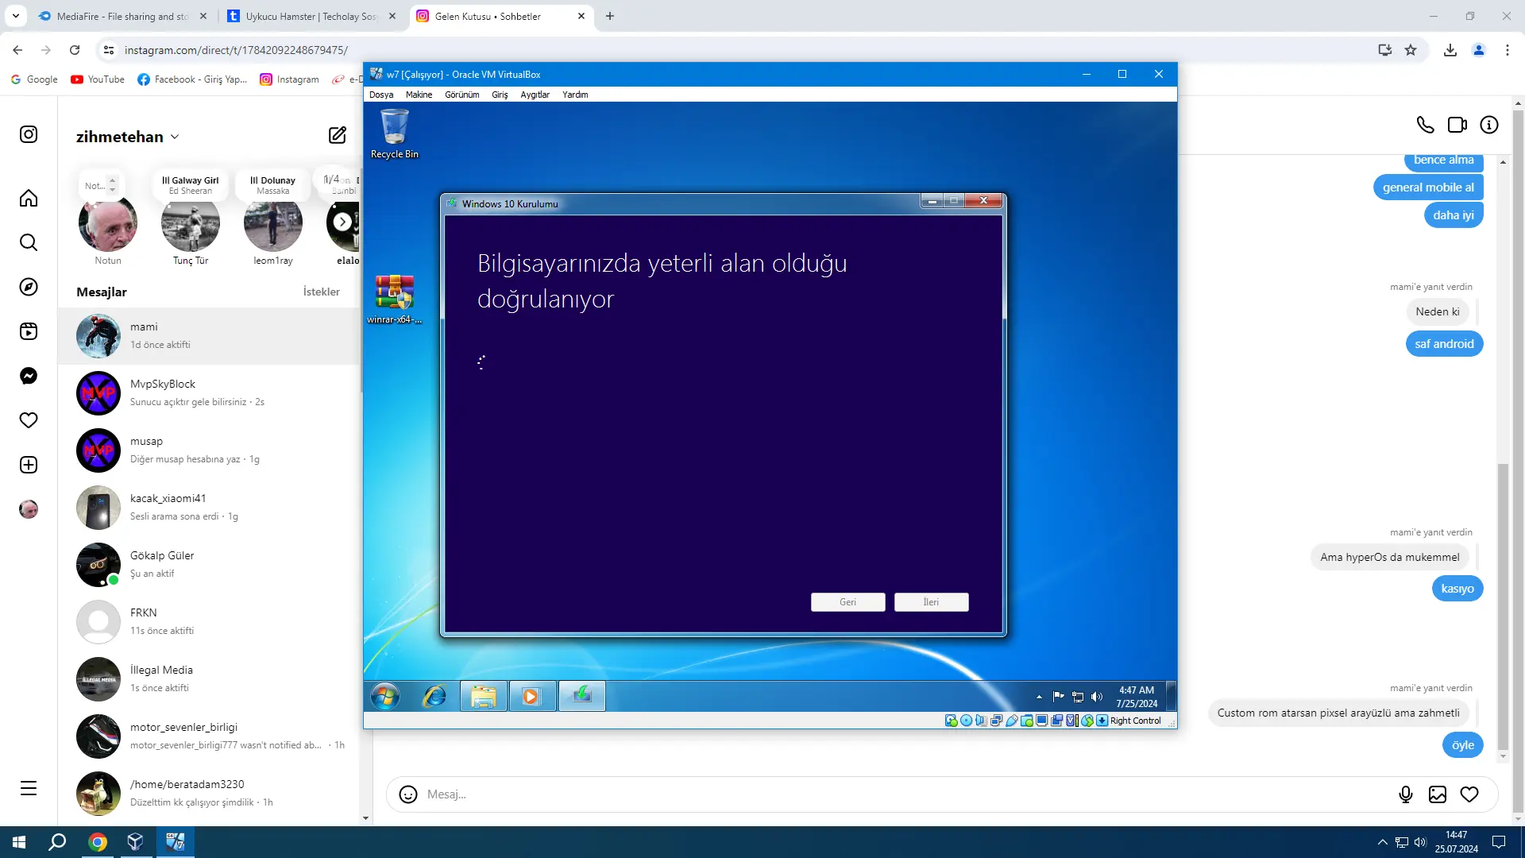The height and width of the screenshot is (858, 1525).
Task: Show hidden icons in host system tray
Action: [1383, 842]
